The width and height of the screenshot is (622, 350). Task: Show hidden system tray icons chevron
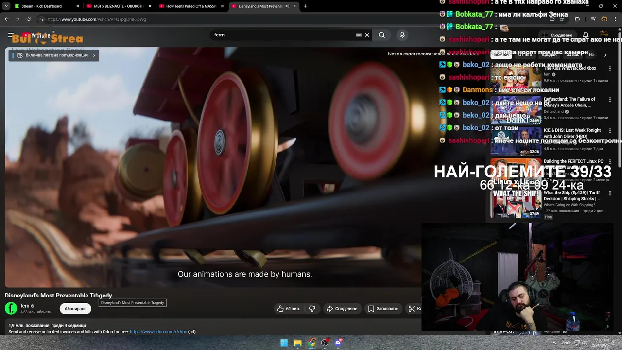pos(554,343)
